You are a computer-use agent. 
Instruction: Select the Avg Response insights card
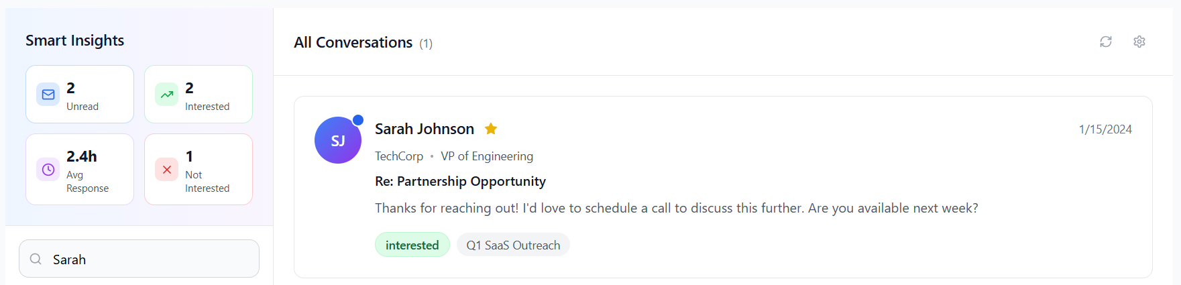click(x=80, y=170)
